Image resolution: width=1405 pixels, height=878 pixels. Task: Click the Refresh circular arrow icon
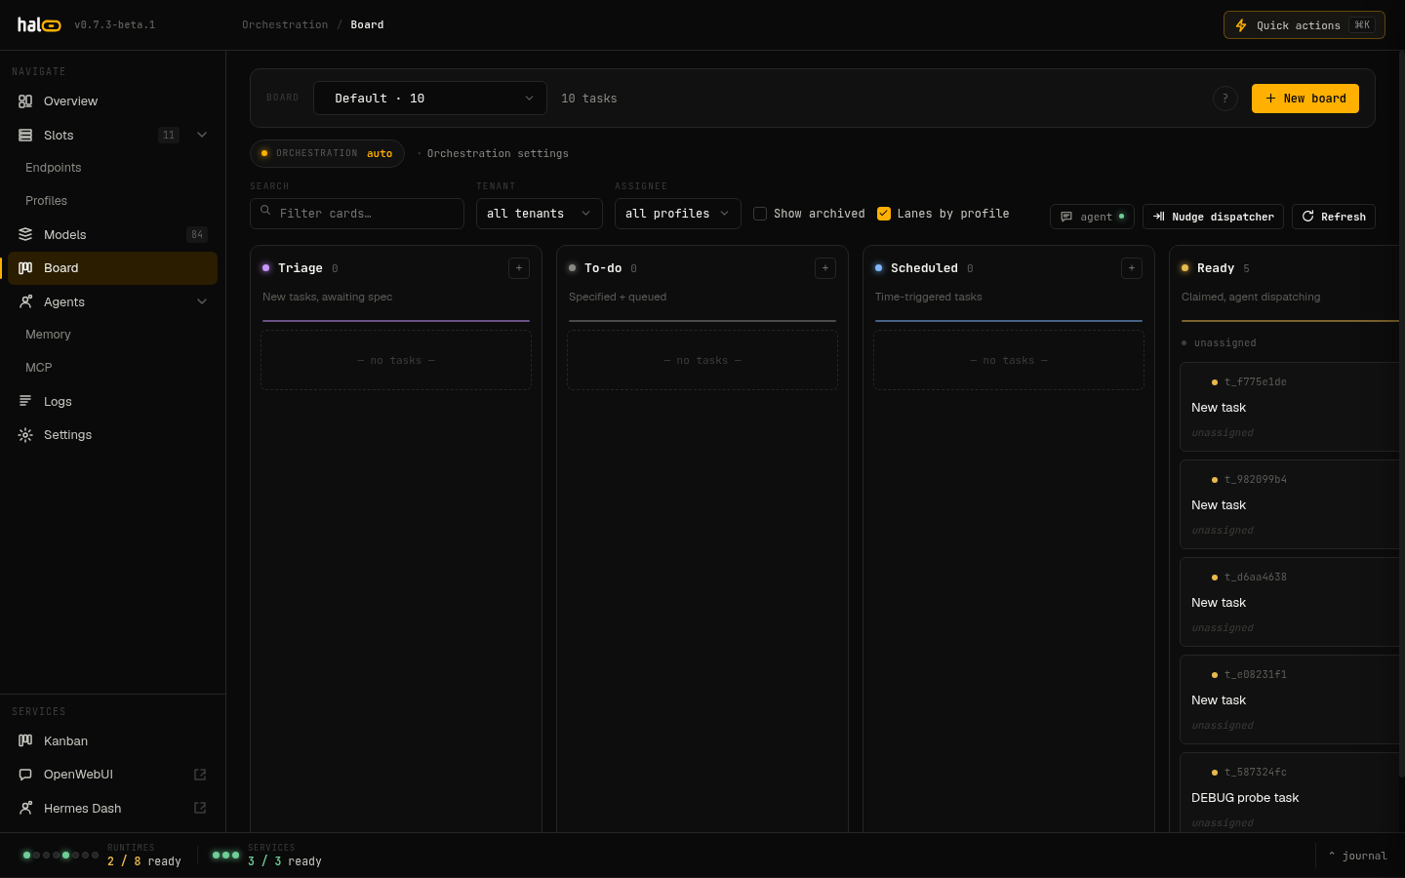tap(1308, 217)
